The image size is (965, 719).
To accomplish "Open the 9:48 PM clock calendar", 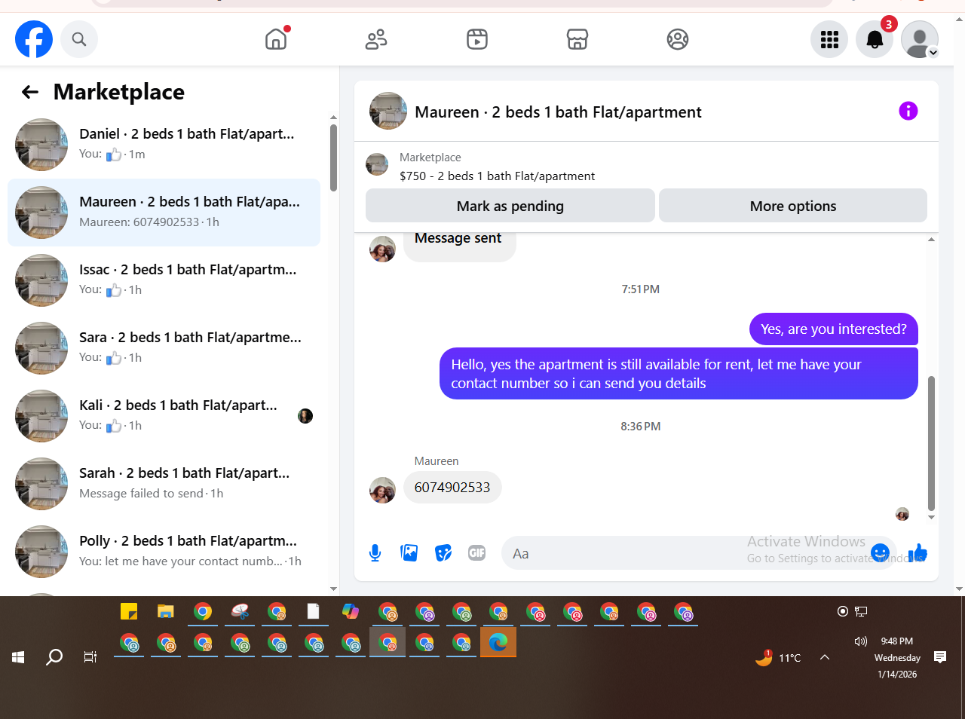I will point(897,658).
